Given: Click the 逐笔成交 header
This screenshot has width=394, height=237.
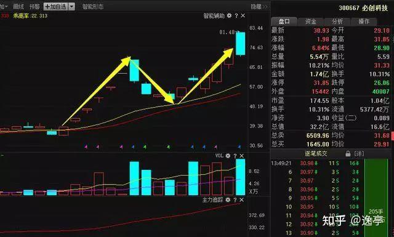Looking at the screenshot, I should click(316, 153).
